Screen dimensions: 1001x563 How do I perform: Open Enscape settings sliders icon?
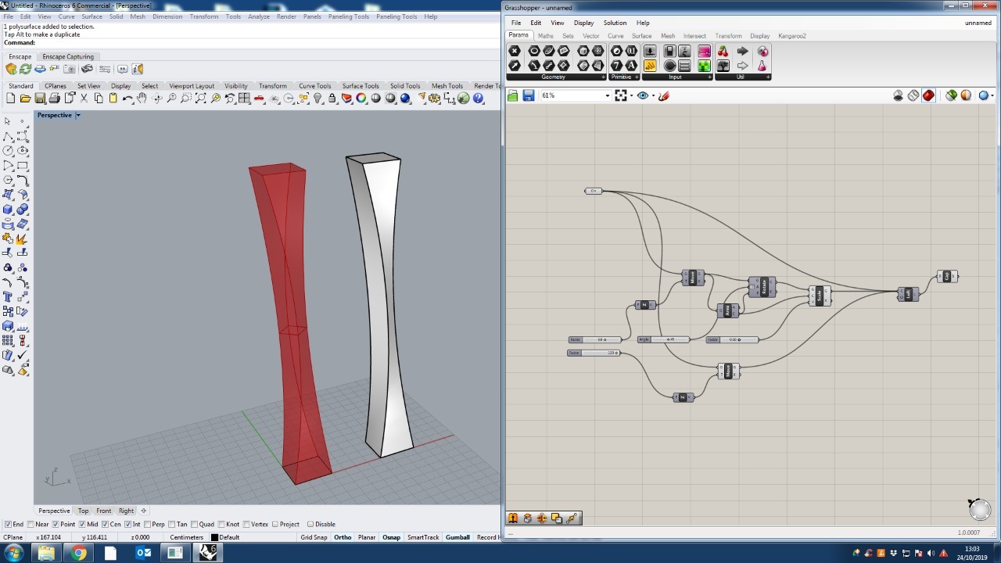[x=105, y=69]
